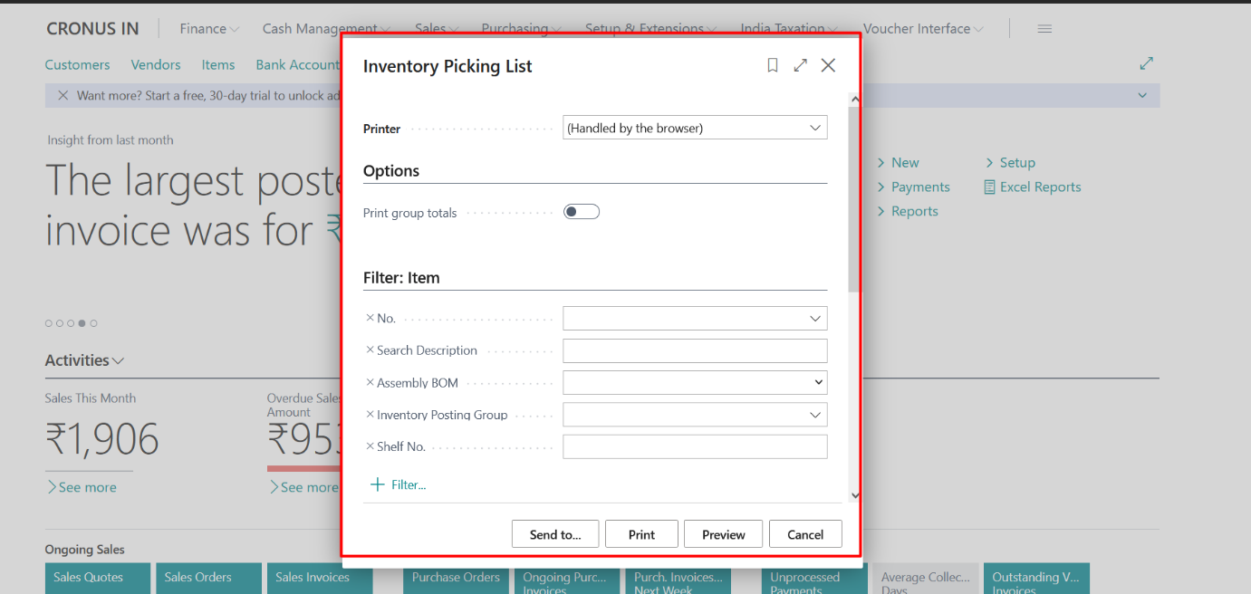This screenshot has height=594, width=1251.
Task: Remove the Assembly BOM filter
Action: click(371, 381)
